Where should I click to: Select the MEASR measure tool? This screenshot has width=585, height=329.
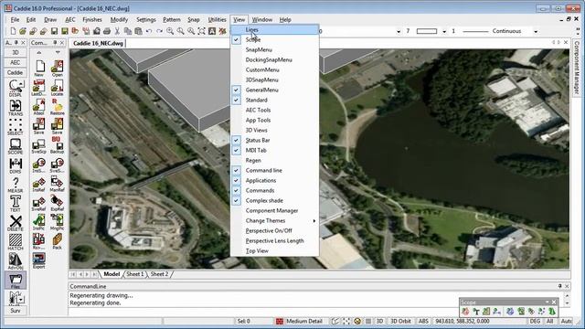pos(16,185)
